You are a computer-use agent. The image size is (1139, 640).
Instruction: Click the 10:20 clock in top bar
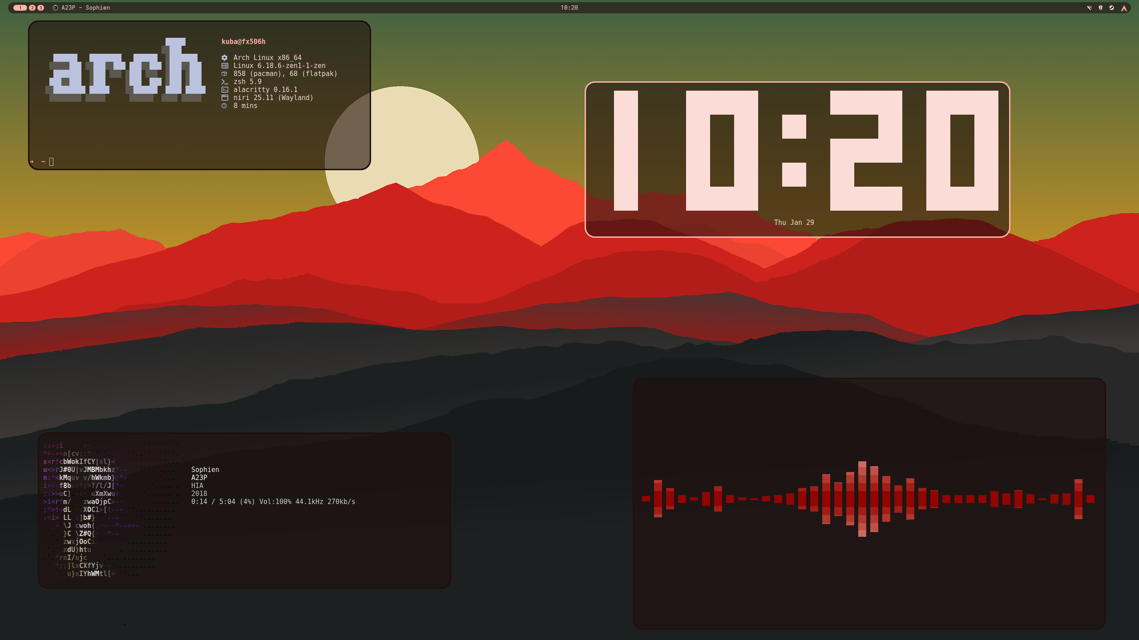pos(569,8)
